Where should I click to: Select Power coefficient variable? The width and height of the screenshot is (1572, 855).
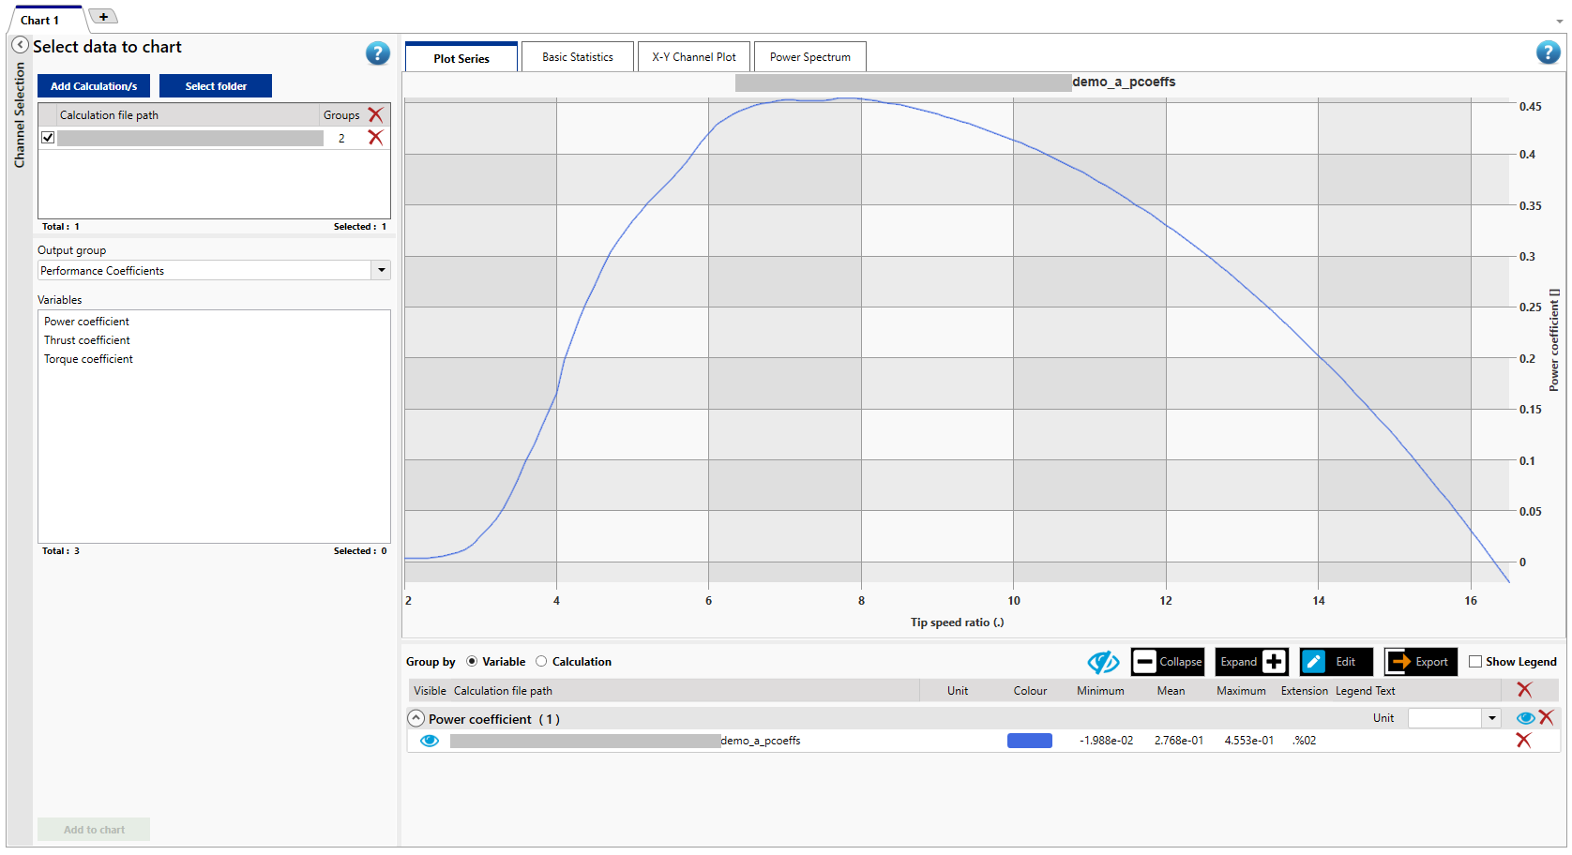point(86,322)
